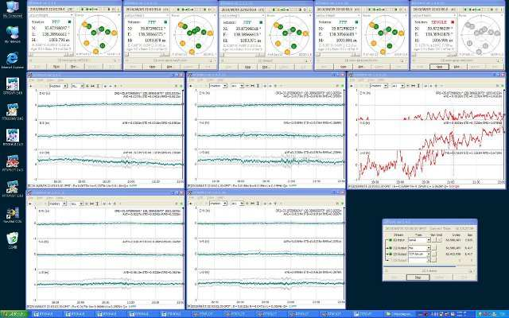Click the connect icon in bottom-middle RTKPLOT toolbar

coord(191,204)
